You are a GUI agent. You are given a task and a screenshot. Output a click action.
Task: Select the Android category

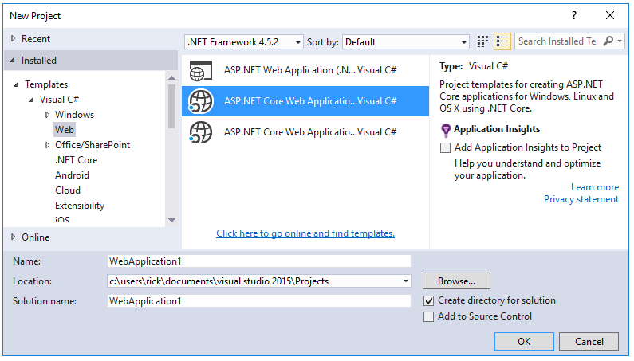[72, 175]
